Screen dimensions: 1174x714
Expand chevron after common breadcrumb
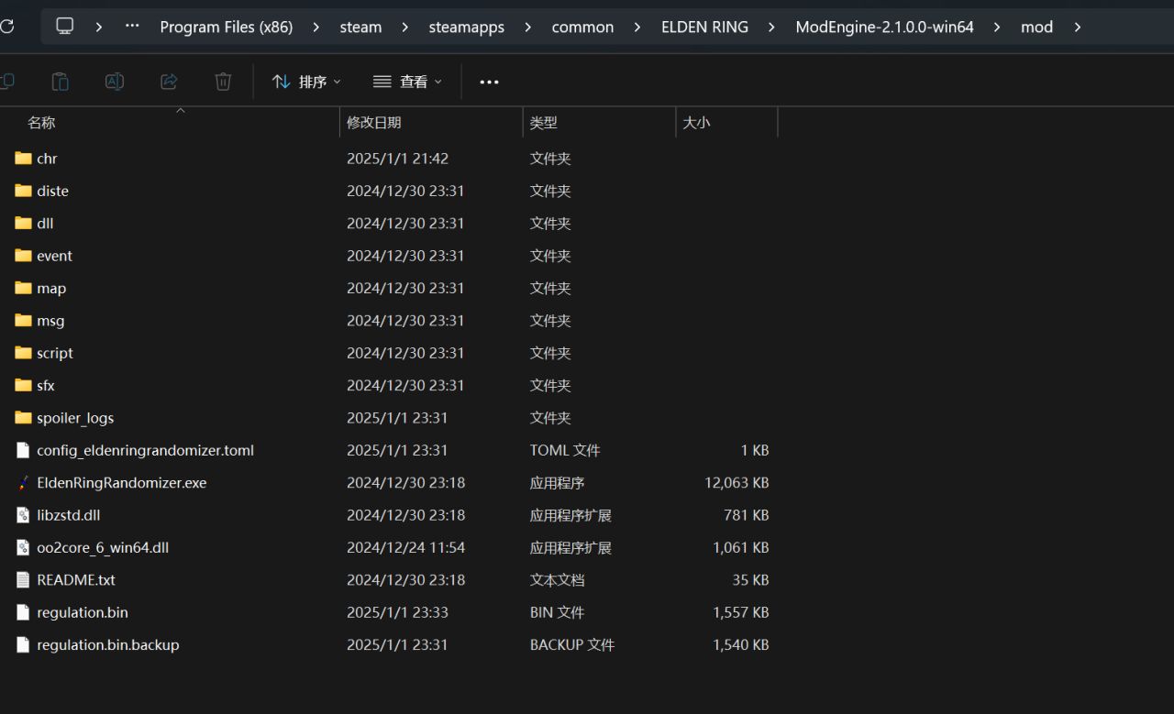(x=637, y=27)
